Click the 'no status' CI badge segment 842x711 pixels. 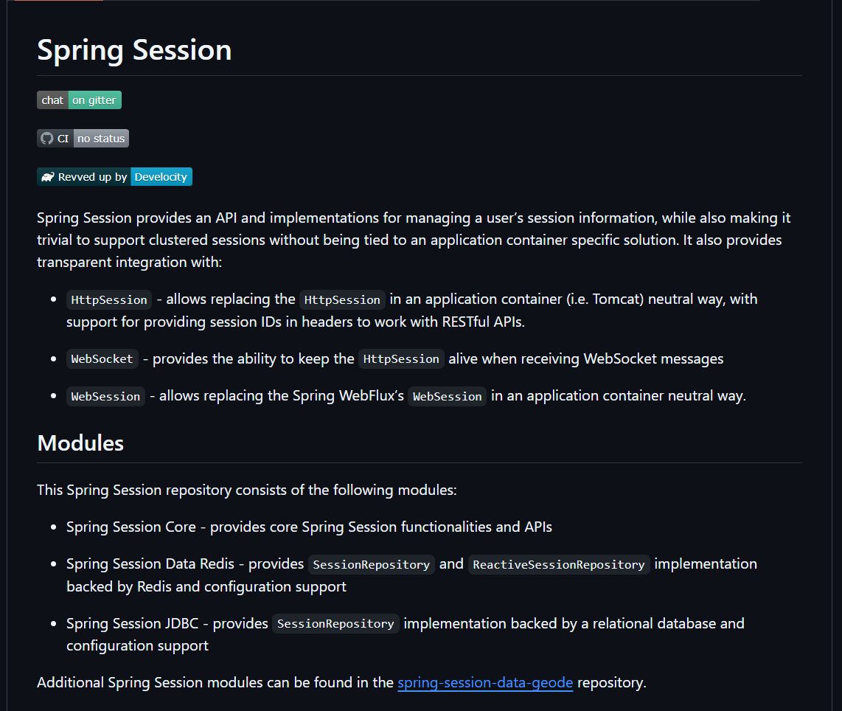pyautogui.click(x=101, y=139)
